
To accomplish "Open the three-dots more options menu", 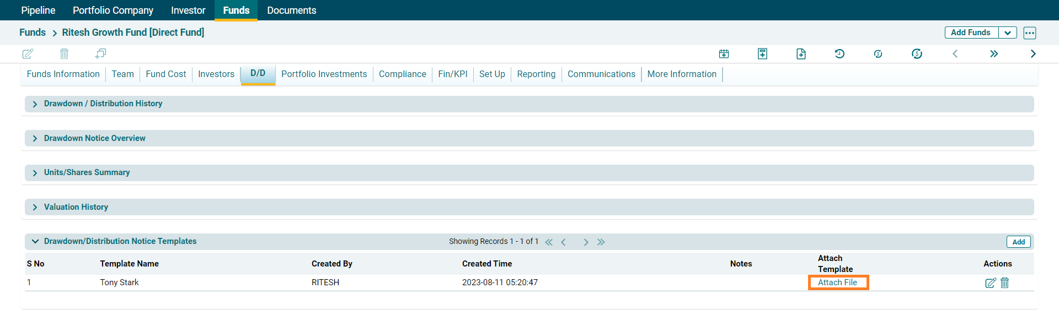I will (1029, 32).
